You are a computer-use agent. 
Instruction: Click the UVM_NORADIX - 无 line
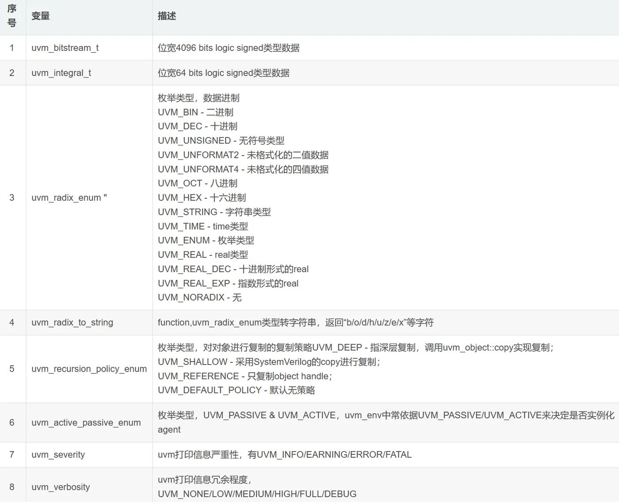tap(200, 297)
